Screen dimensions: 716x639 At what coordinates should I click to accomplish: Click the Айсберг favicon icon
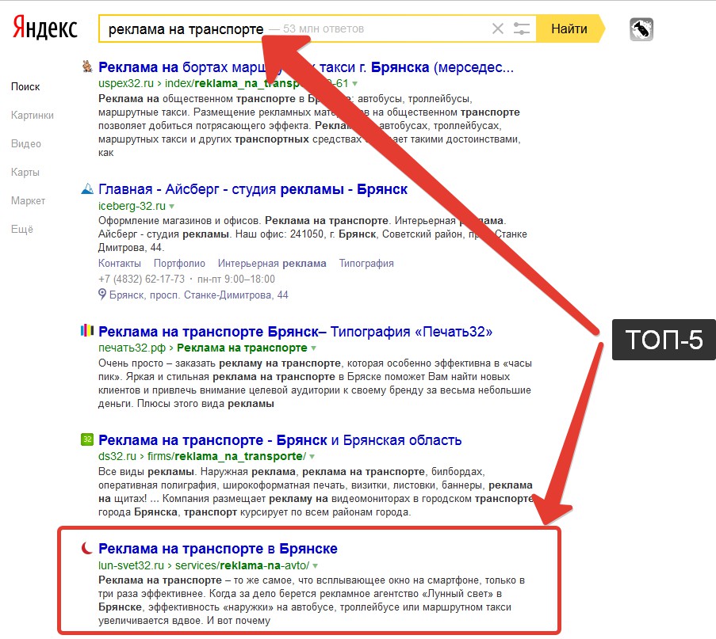(x=86, y=188)
